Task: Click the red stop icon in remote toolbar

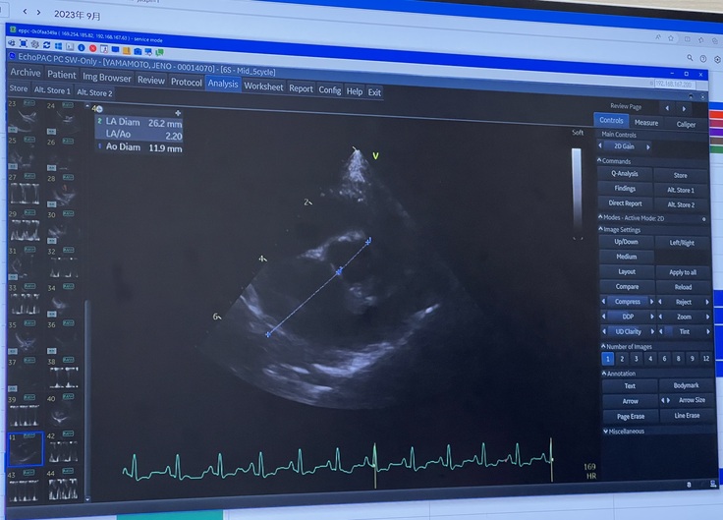Action: pos(92,47)
